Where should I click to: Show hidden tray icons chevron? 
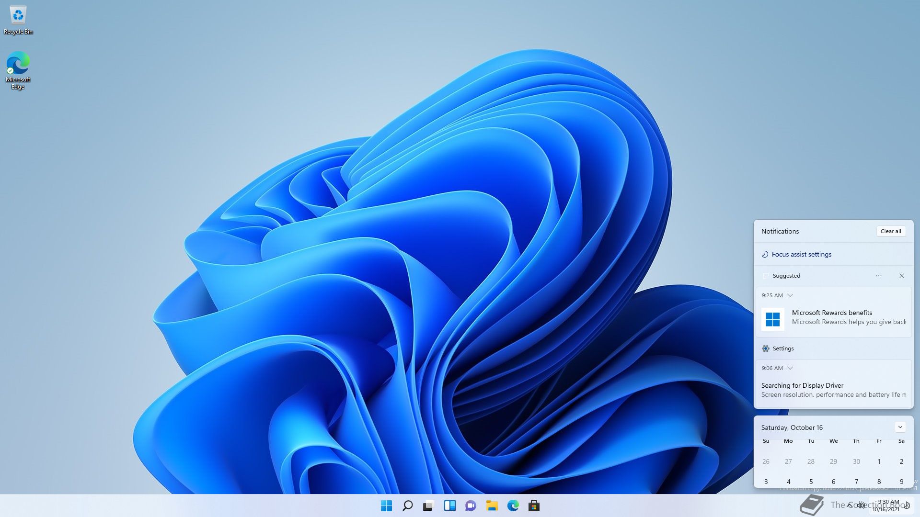click(x=850, y=505)
